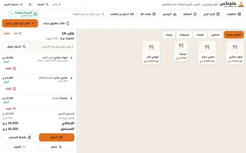Viewport: 246px width, 153px height.
Task: Click the طلب تطبيق جديد button
Action: point(56,23)
